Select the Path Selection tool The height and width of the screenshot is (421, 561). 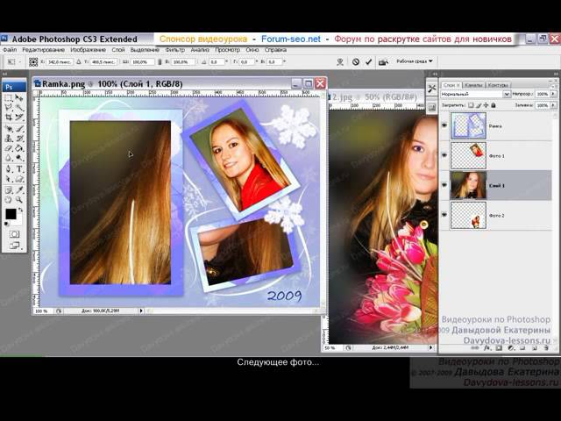pos(9,179)
